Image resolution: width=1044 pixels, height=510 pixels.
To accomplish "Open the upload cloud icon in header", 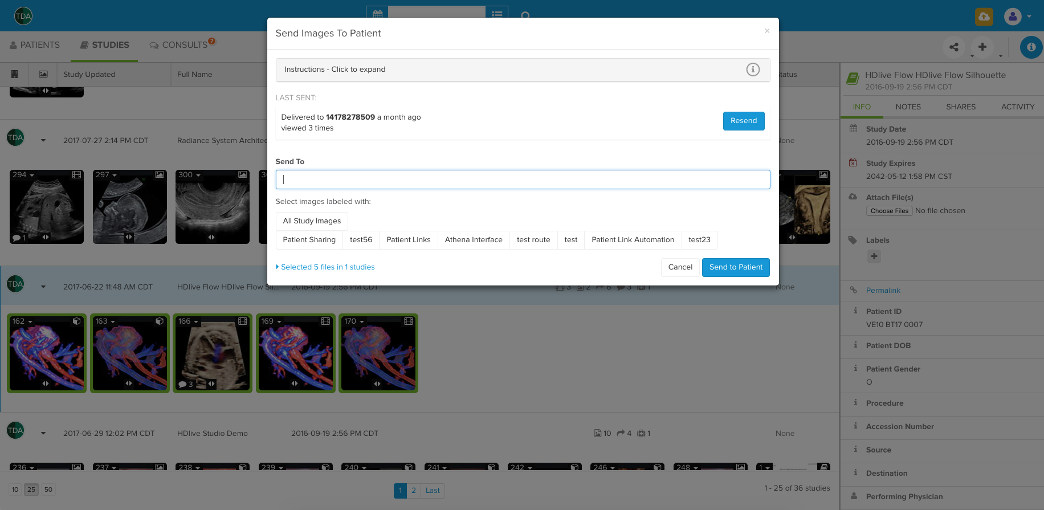I will pos(984,17).
